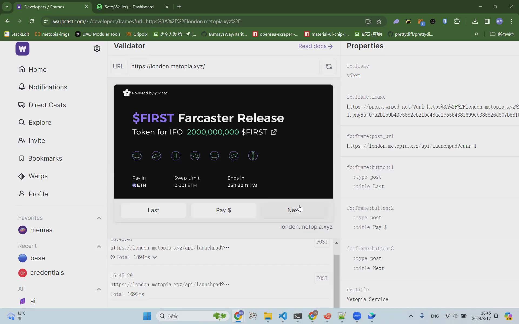This screenshot has width=519, height=324.
Task: Go back in browser history
Action: [7, 21]
